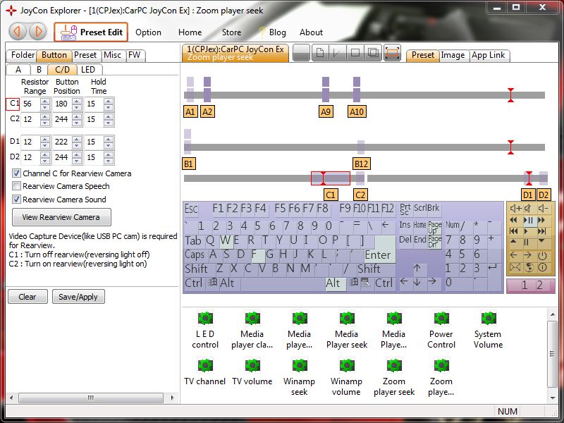This screenshot has height=423, width=564.
Task: Enable Rearview Camera Speech checkbox
Action: pyautogui.click(x=16, y=186)
